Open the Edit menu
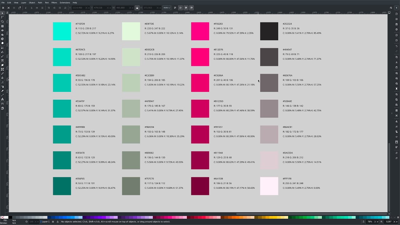The height and width of the screenshot is (225, 400). (9, 2)
